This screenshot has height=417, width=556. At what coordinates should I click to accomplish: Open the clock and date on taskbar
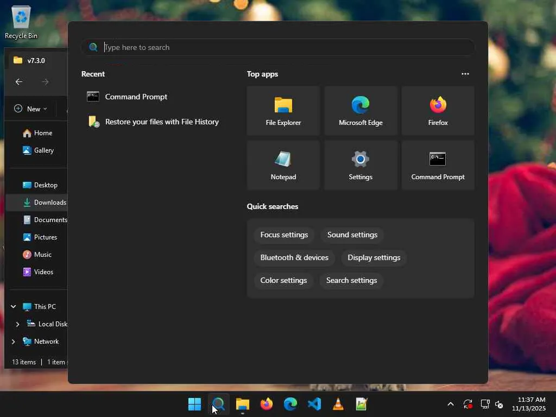528,404
